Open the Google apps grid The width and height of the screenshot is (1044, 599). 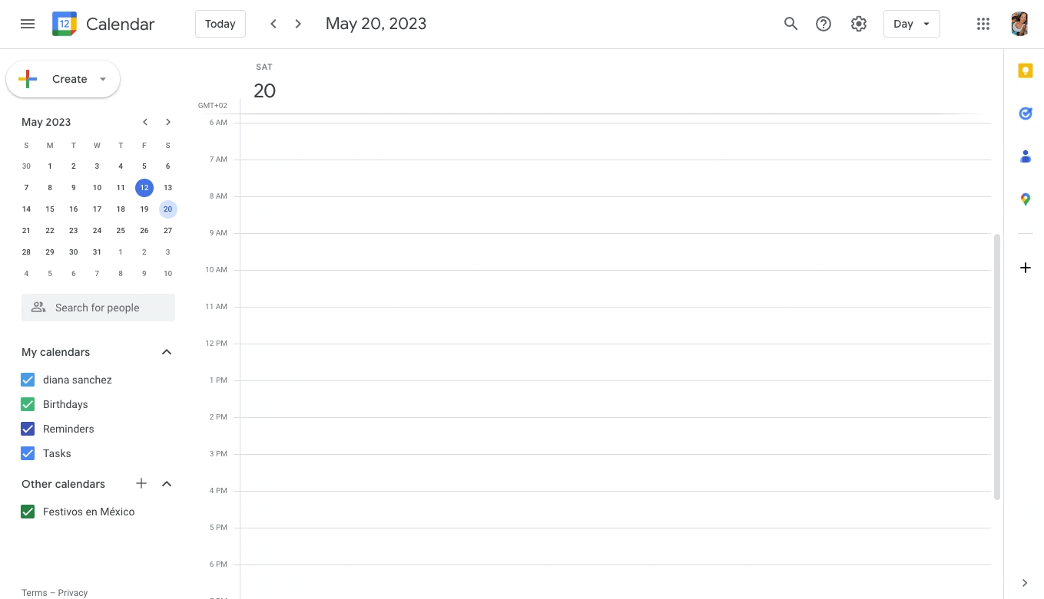(x=983, y=24)
